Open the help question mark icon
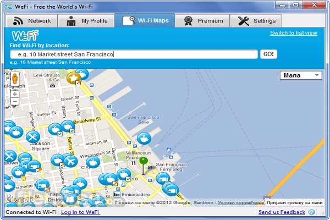Screen dimensions: 330x220 (x=311, y=212)
